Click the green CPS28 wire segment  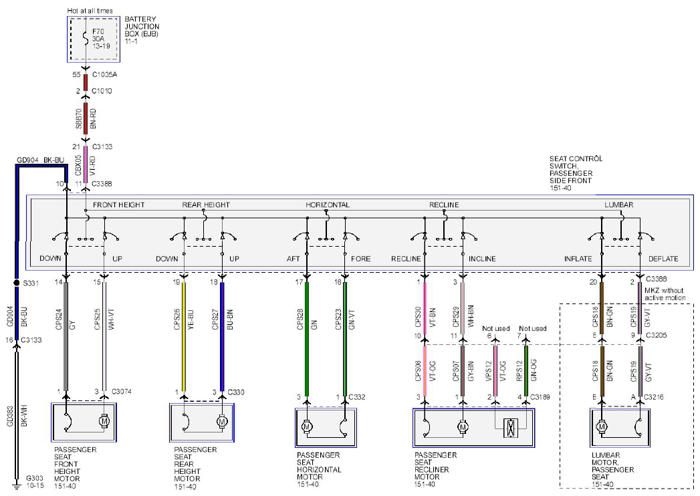tap(307, 339)
